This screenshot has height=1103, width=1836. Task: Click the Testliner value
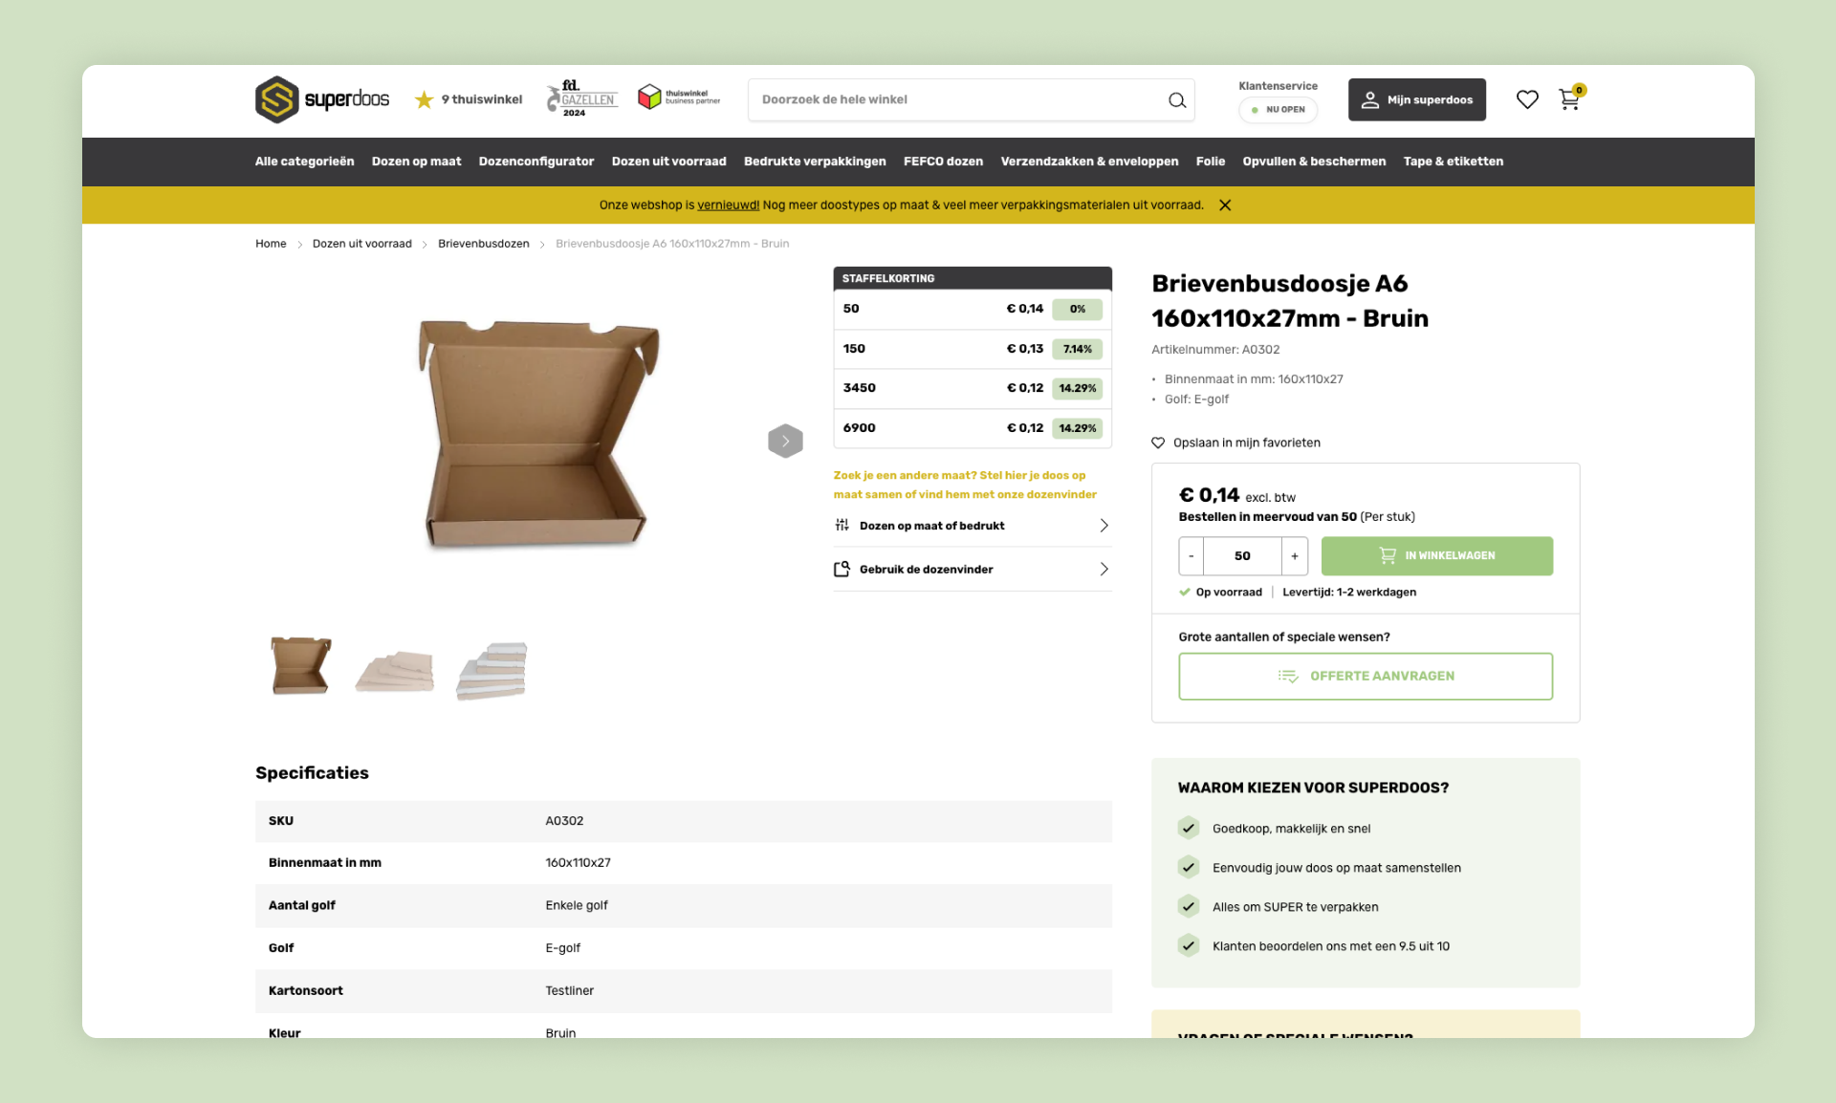[569, 991]
